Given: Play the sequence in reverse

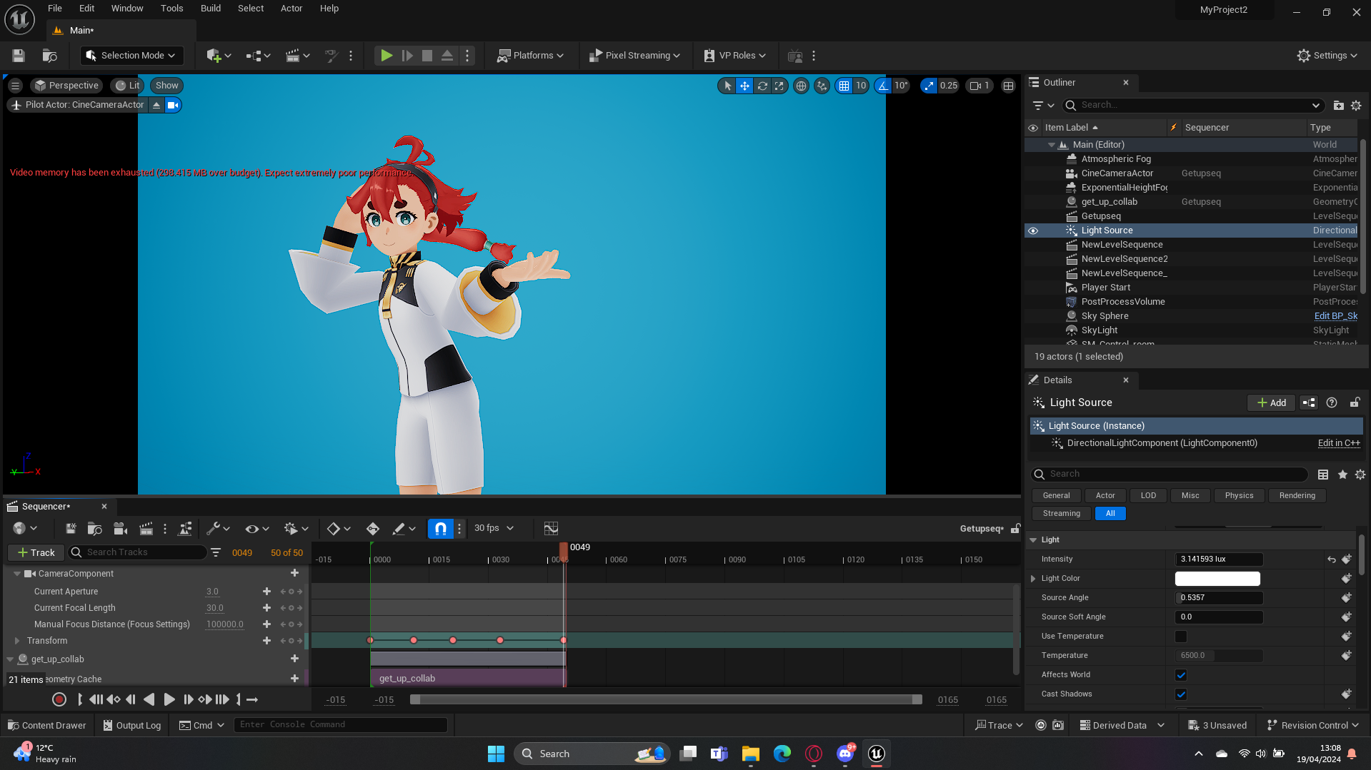Looking at the screenshot, I should 149,700.
